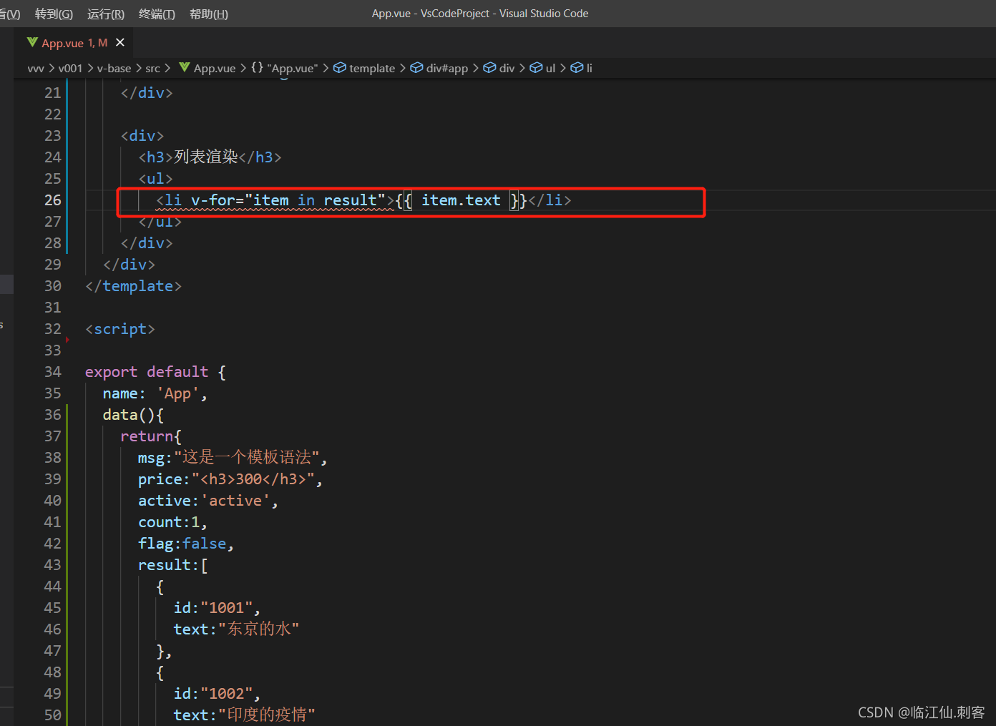Click name: 'App' property line
The image size is (996, 726).
(155, 393)
